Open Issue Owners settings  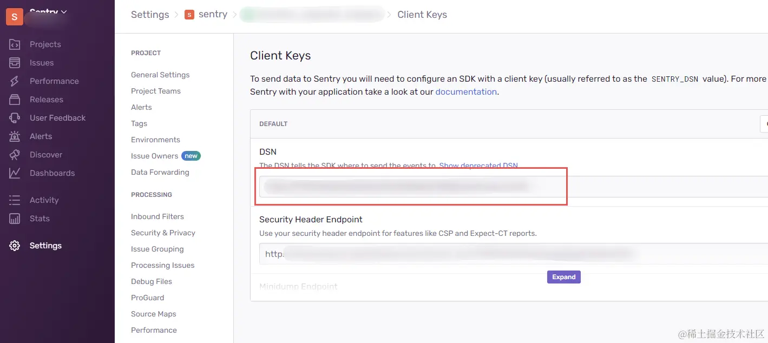(x=154, y=156)
